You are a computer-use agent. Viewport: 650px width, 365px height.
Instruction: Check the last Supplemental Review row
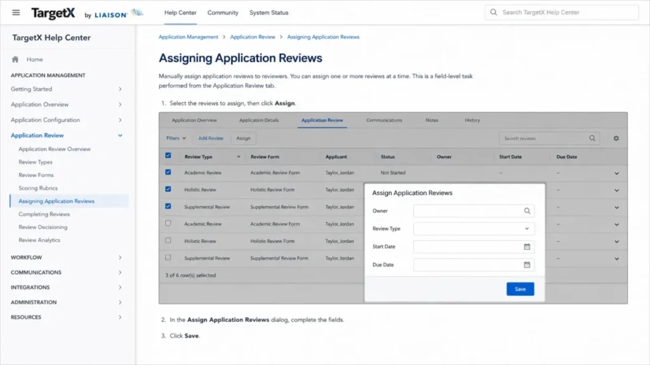coord(168,257)
